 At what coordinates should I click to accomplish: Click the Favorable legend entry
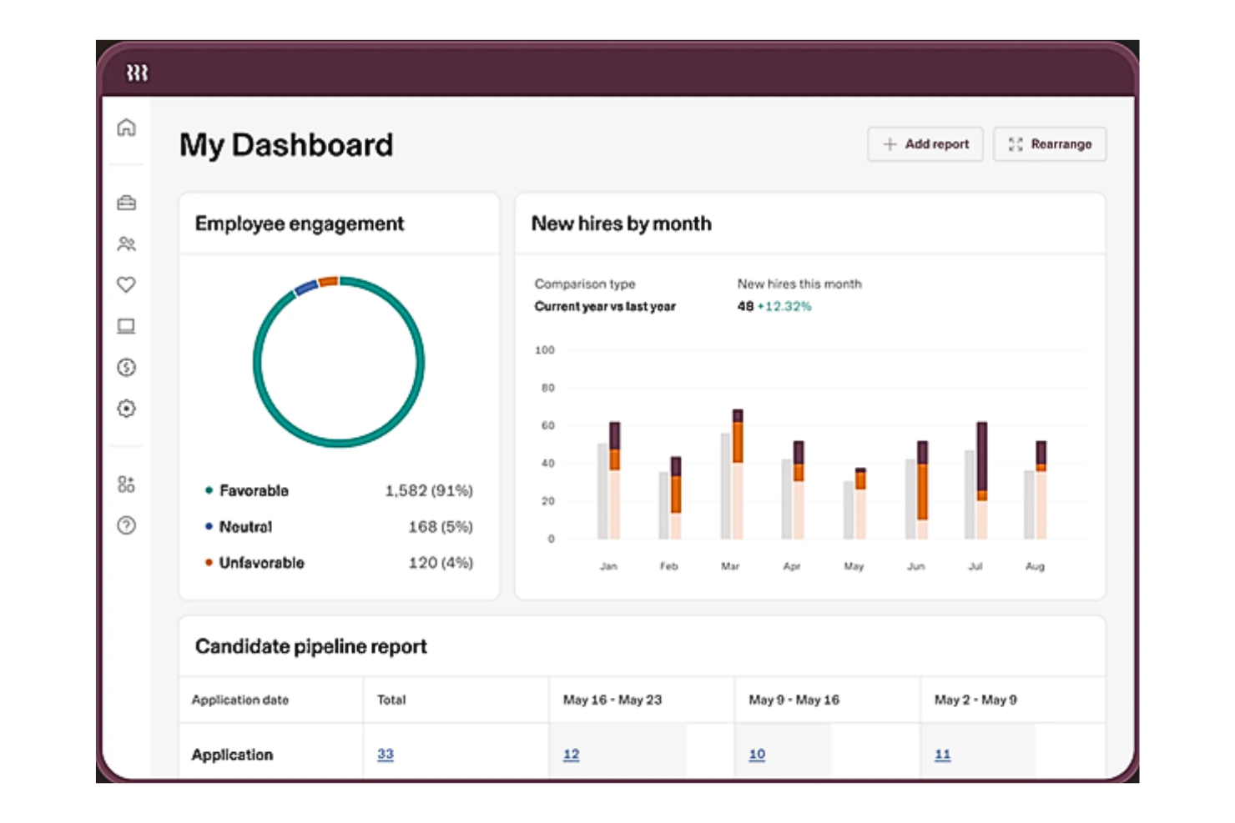coord(247,490)
